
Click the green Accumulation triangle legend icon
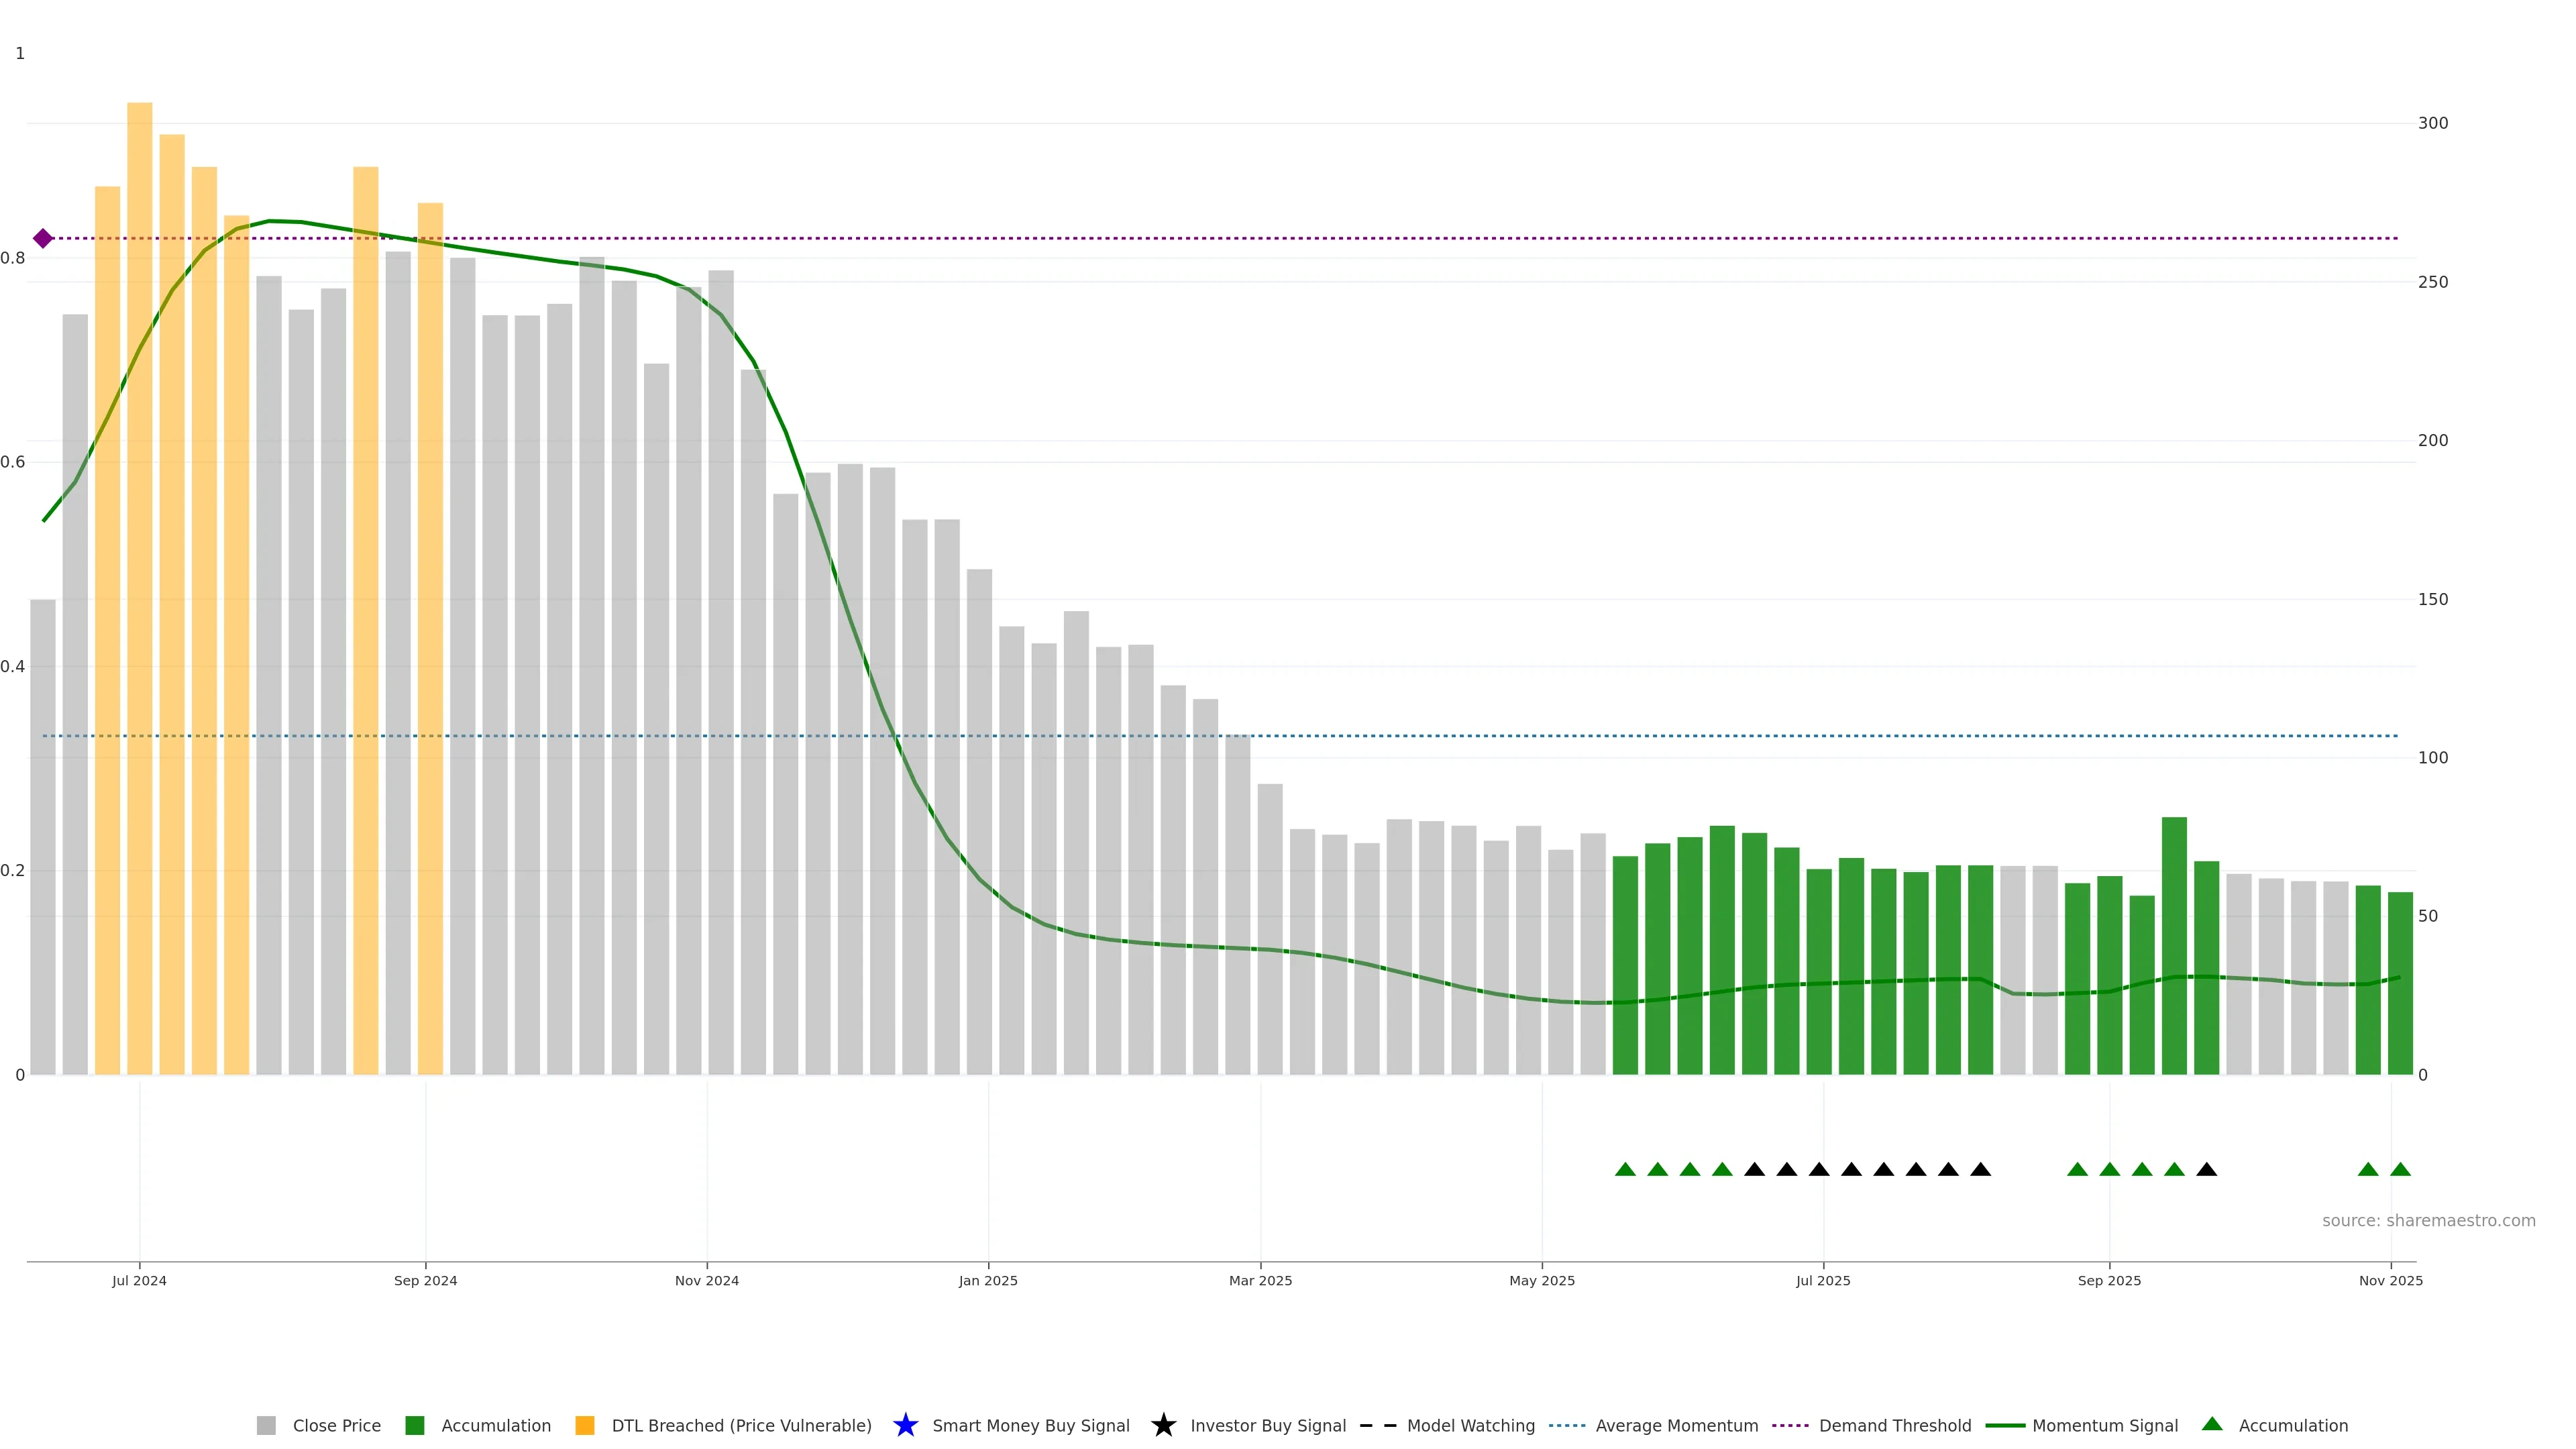(x=2212, y=1424)
